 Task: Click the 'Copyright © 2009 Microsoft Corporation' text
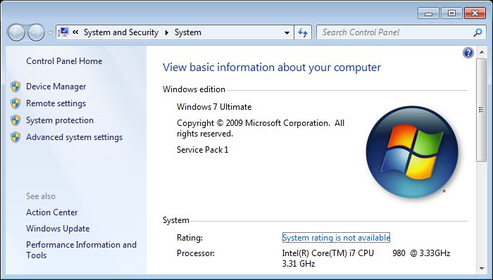[254, 123]
